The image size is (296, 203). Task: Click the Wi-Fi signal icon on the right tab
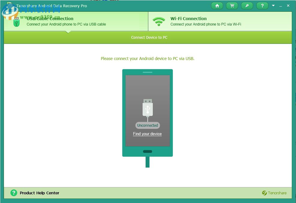(x=159, y=21)
